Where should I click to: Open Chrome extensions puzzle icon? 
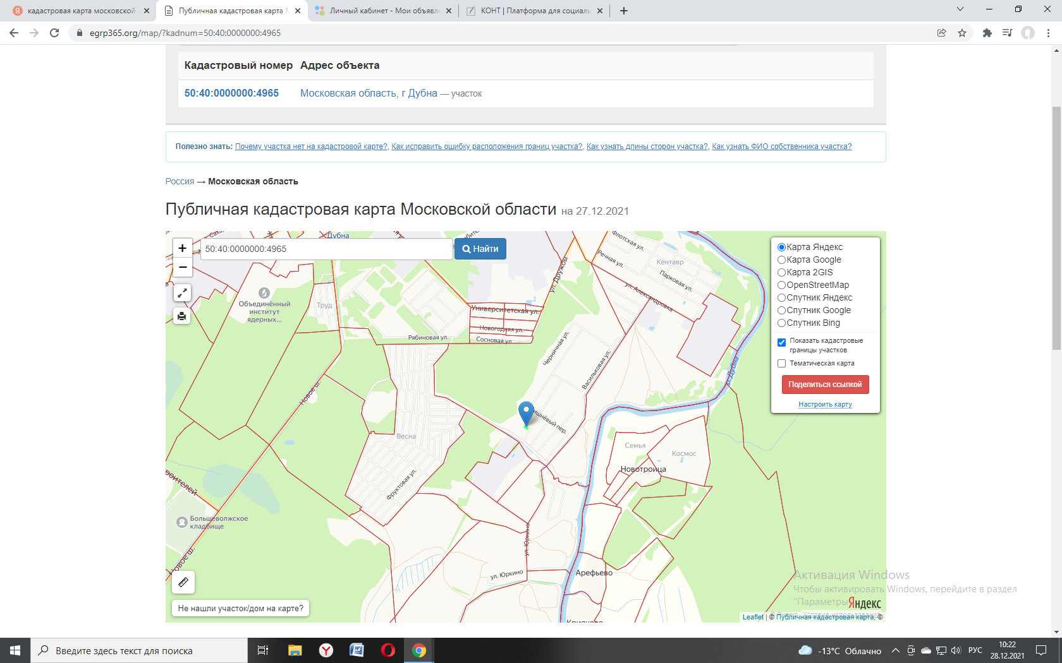987,33
